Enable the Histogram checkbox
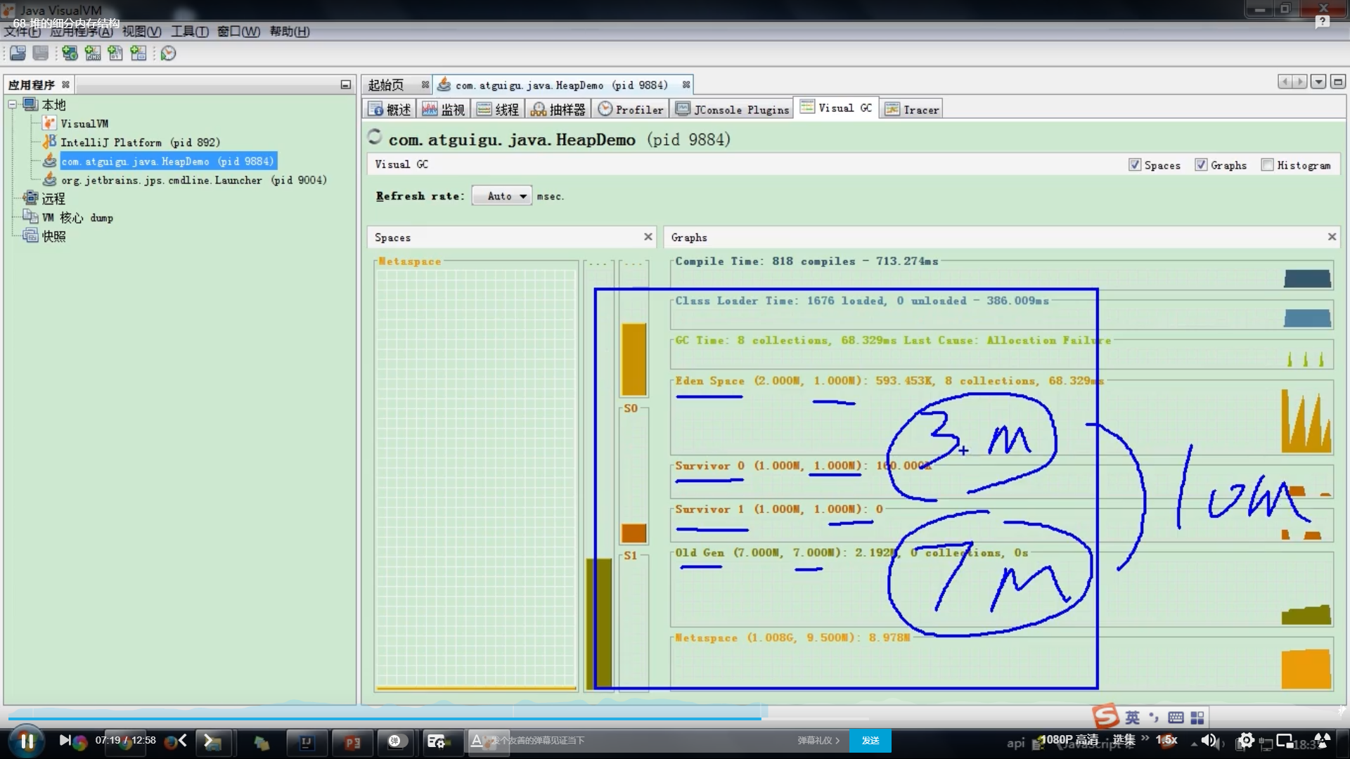Viewport: 1350px width, 759px height. pos(1267,165)
